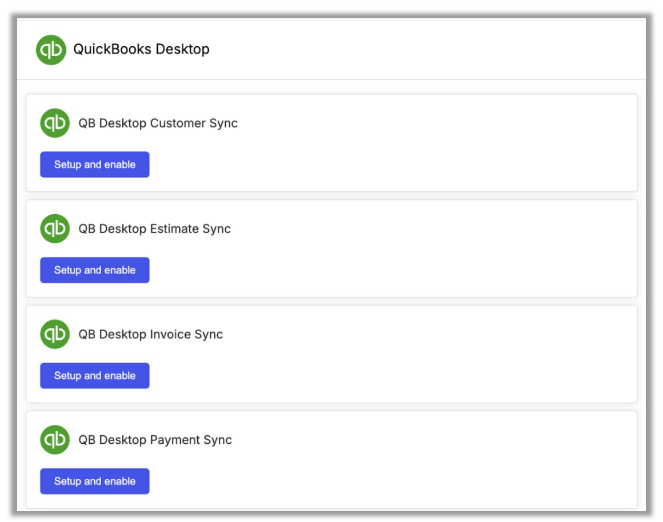Setup and enable QB Desktop Invoice Sync
Image resolution: width=663 pixels, height=522 pixels.
click(x=95, y=375)
